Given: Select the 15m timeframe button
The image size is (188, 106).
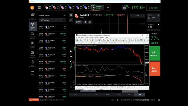Looking at the screenshot, I should [x=118, y=95].
